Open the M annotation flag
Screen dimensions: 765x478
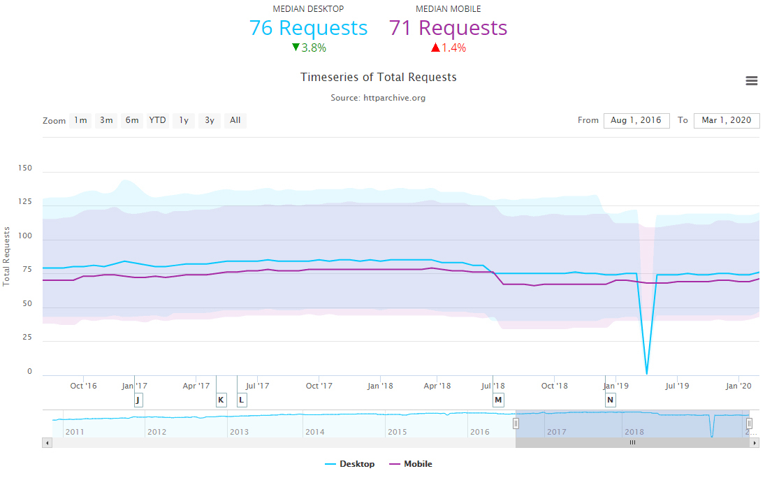[498, 400]
